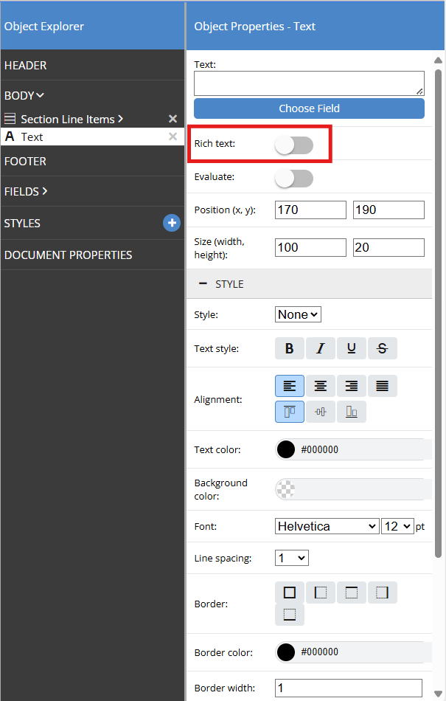
Task: Set horizontal alignment to center
Action: point(321,386)
